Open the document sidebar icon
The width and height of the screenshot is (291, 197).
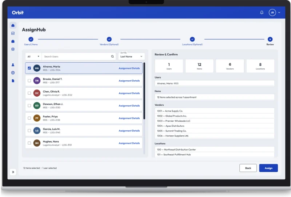coord(13,81)
